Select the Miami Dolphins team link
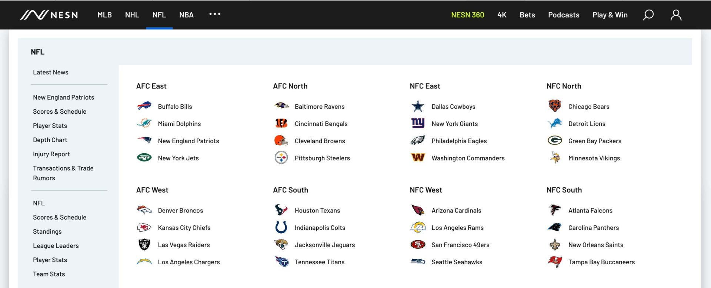 pyautogui.click(x=179, y=124)
